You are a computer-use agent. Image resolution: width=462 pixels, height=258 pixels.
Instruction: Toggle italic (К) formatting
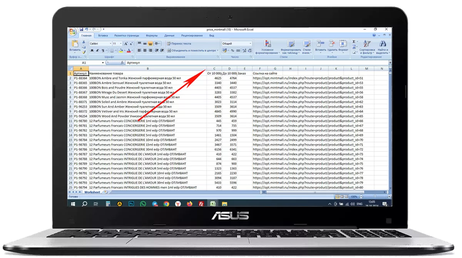(97, 50)
